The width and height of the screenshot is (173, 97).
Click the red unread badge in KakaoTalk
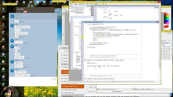[x=25, y=12]
